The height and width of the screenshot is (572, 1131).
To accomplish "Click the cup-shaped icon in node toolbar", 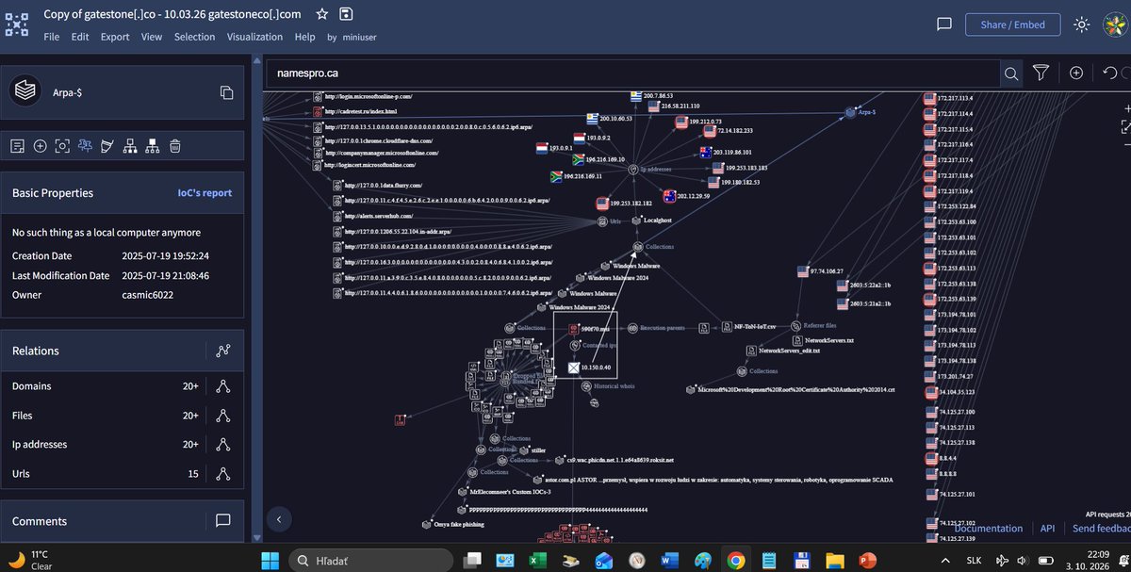I will [x=107, y=146].
